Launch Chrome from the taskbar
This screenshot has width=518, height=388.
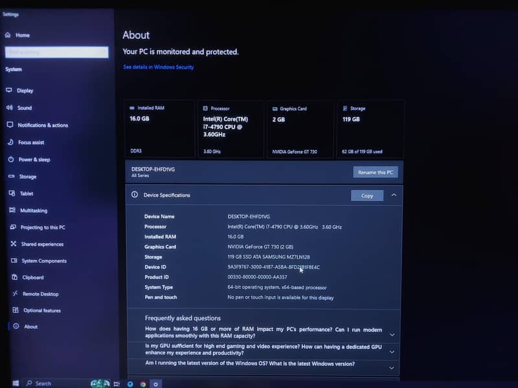(x=142, y=383)
